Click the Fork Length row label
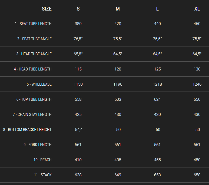 point(38,145)
